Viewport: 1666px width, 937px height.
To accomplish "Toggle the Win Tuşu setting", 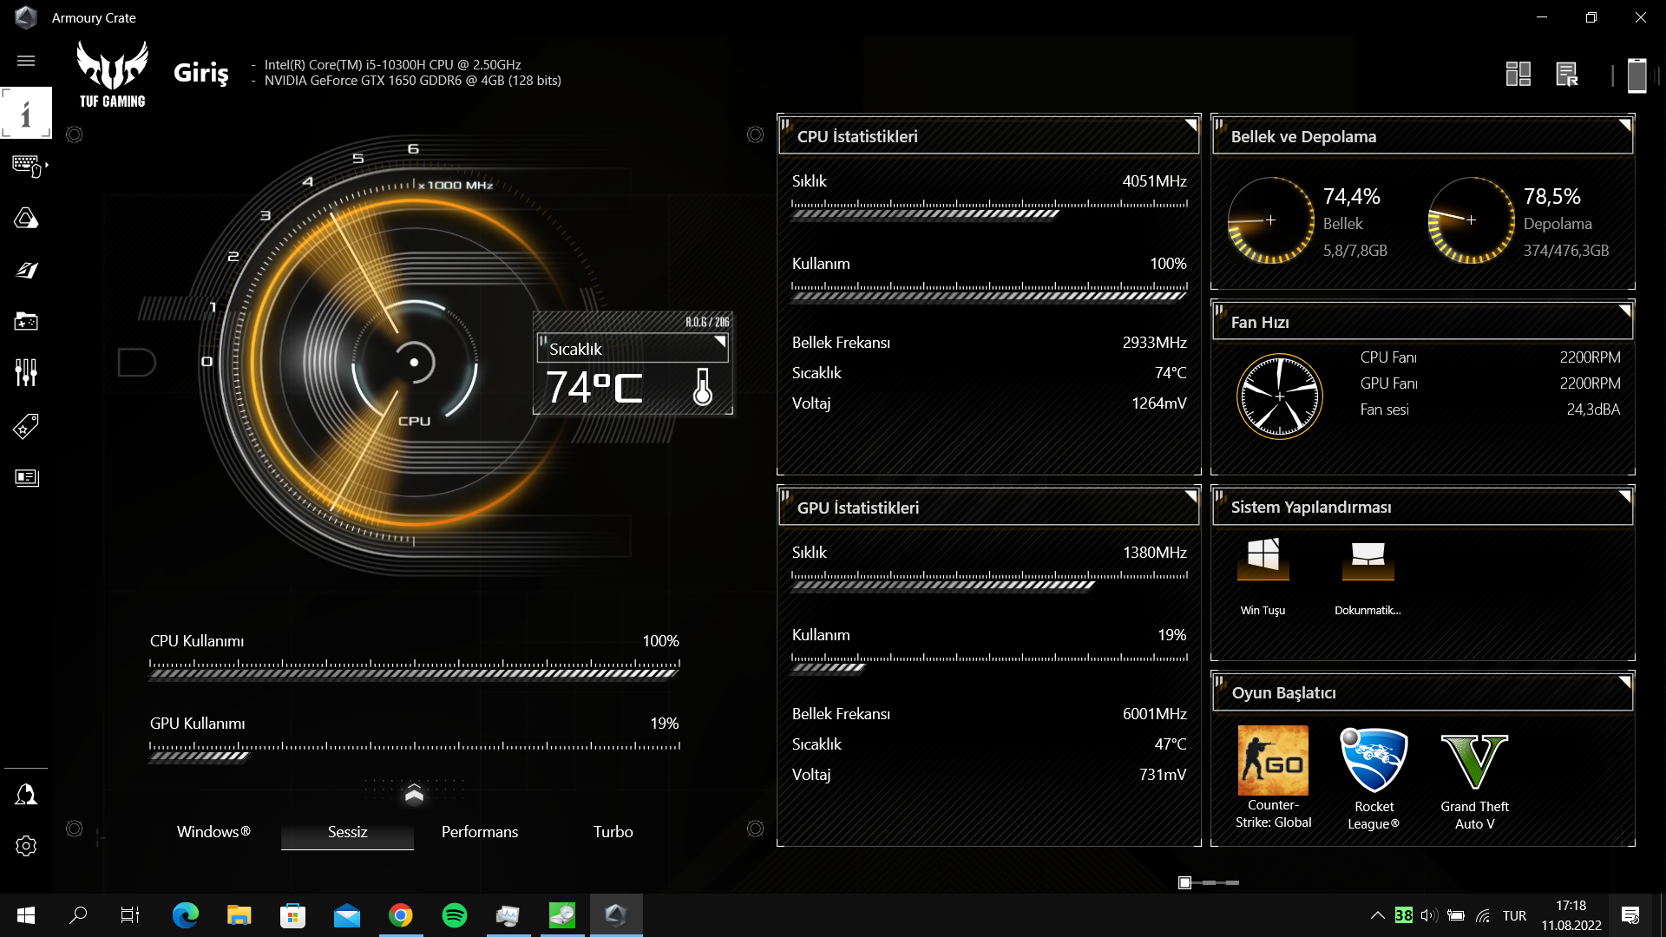I will pos(1263,560).
